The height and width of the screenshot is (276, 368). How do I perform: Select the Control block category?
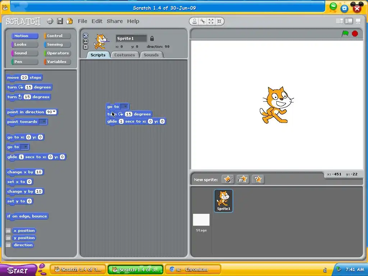tap(57, 36)
